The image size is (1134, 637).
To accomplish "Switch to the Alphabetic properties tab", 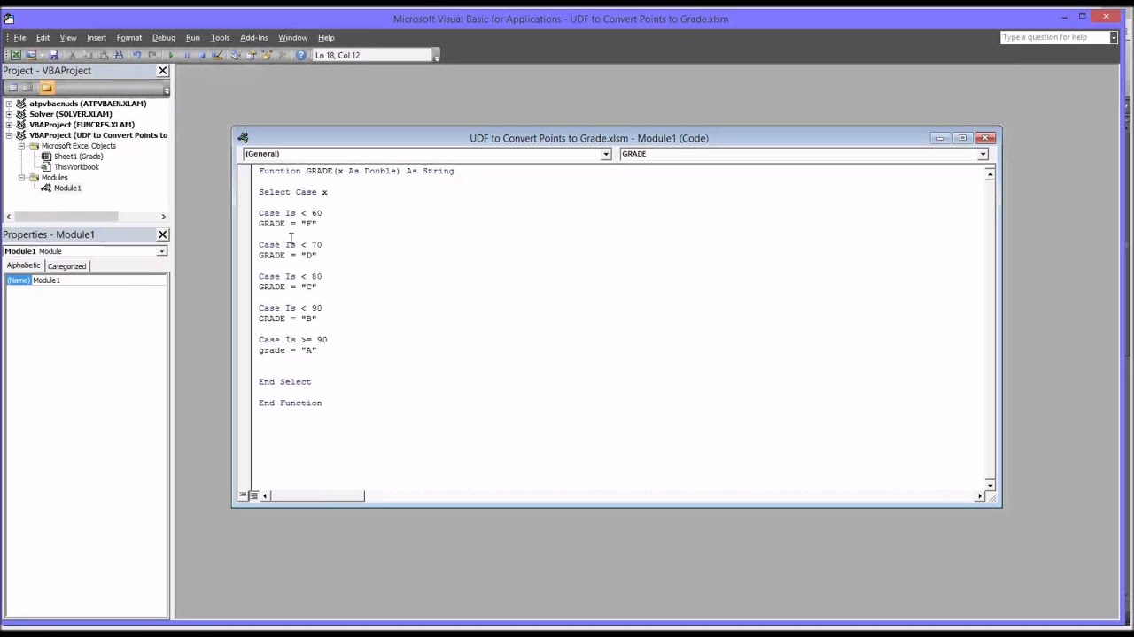I will coord(23,265).
